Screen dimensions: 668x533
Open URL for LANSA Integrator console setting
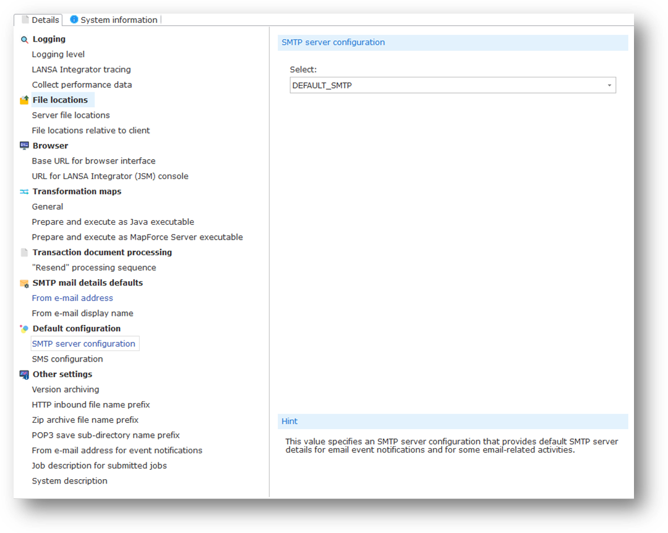pos(110,176)
